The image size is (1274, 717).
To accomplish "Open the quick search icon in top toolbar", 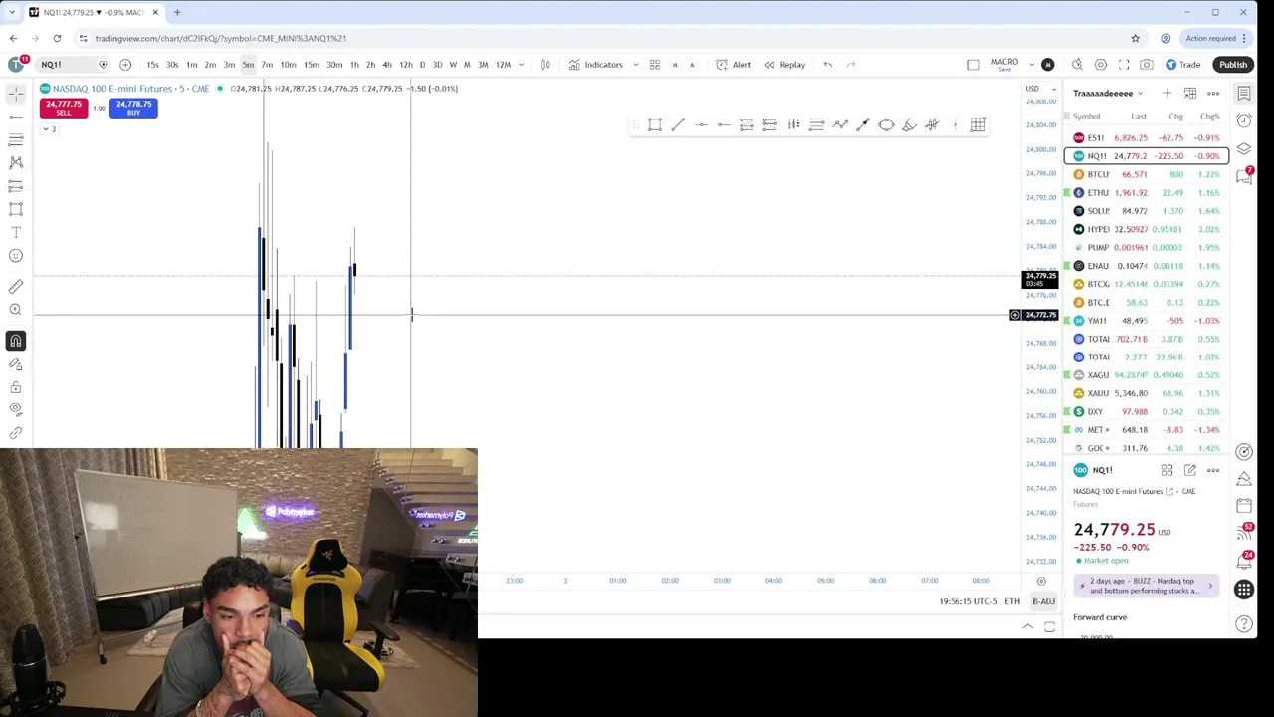I will click(1077, 65).
